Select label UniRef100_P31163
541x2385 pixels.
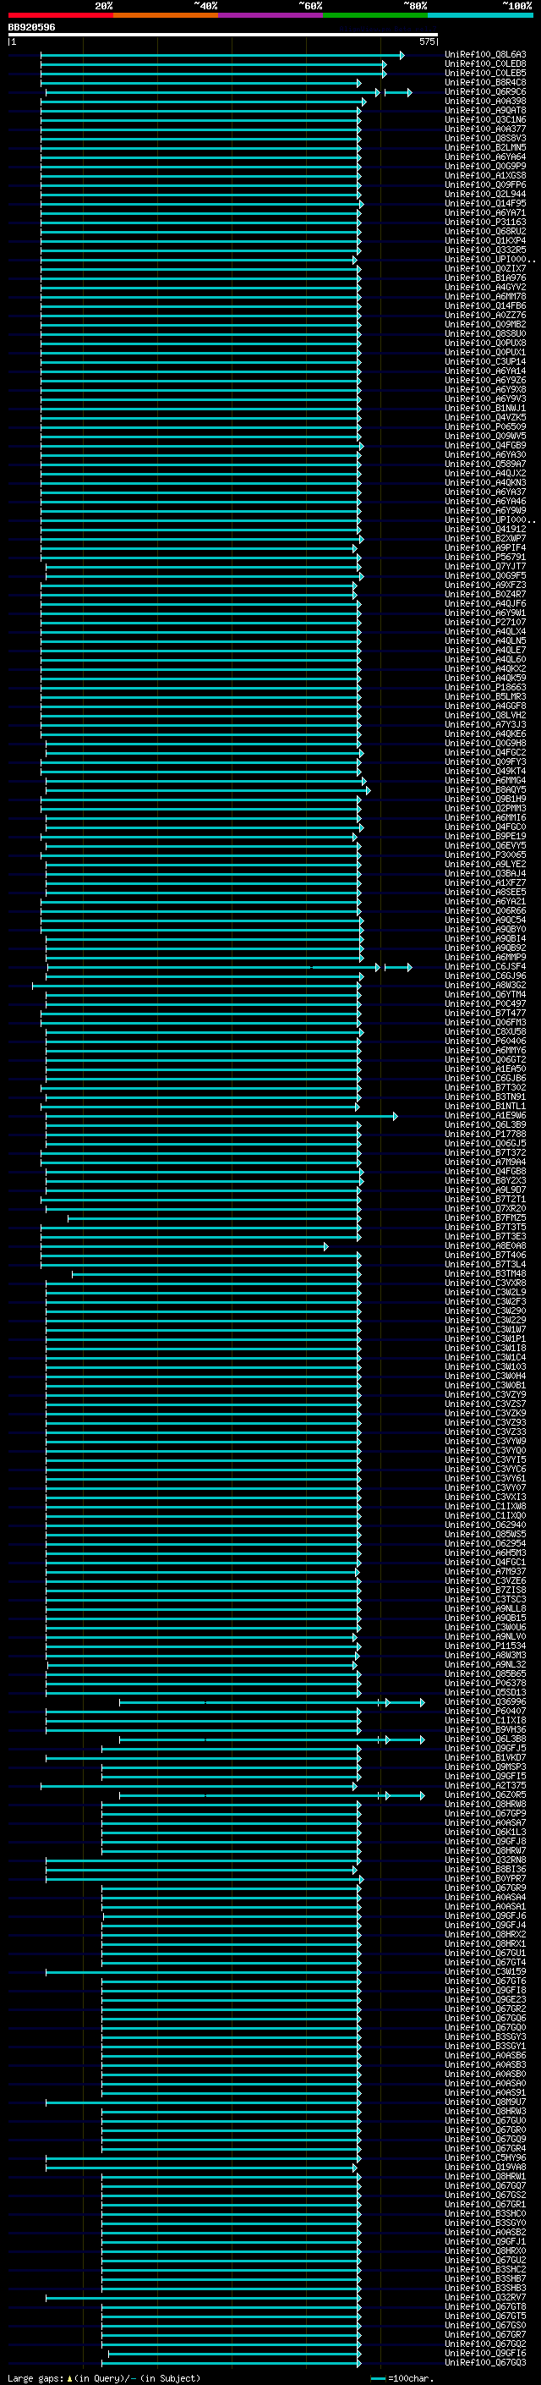pos(485,223)
